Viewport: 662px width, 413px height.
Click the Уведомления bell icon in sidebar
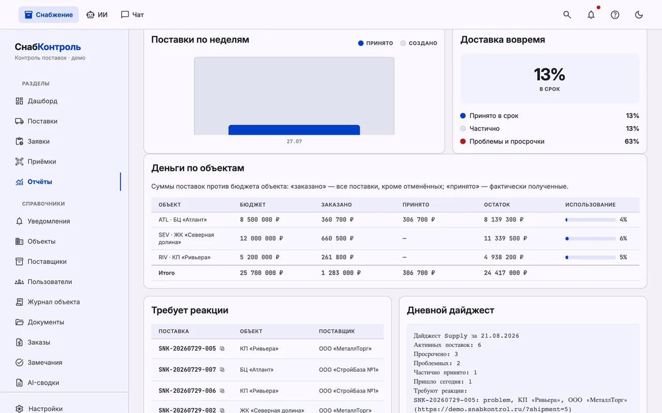click(x=19, y=221)
